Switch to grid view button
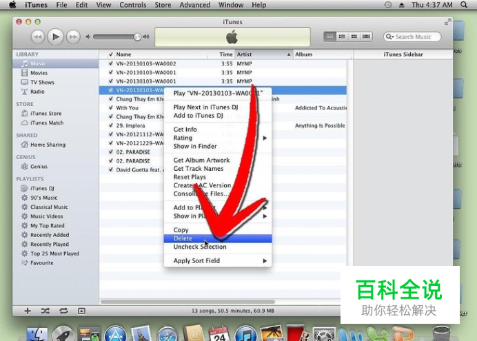477x341 pixels. click(354, 37)
